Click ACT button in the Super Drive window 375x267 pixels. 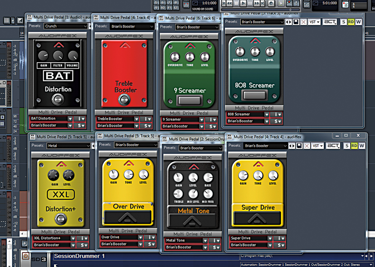(x=333, y=146)
